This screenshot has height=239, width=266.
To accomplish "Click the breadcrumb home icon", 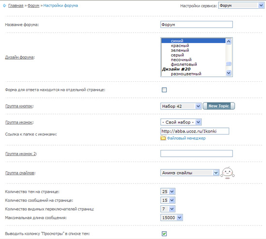I will (x=4, y=6).
